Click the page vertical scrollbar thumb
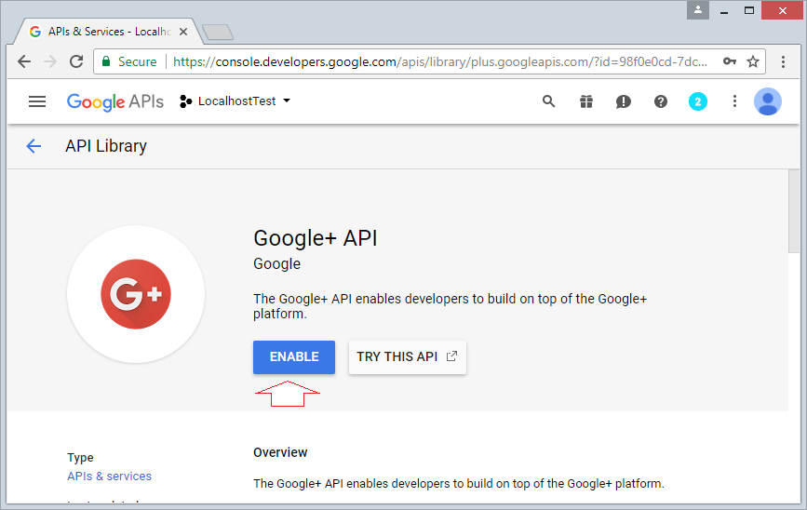Image resolution: width=807 pixels, height=510 pixels. click(x=794, y=211)
